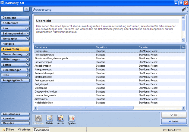Click Schließen in the bottom taskbar
Screen dimensions: 189x132
click(24, 130)
